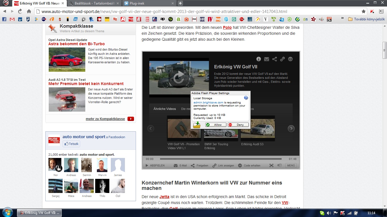Click taskbar Erlkönig VW Golf VII window

pyautogui.click(x=39, y=213)
